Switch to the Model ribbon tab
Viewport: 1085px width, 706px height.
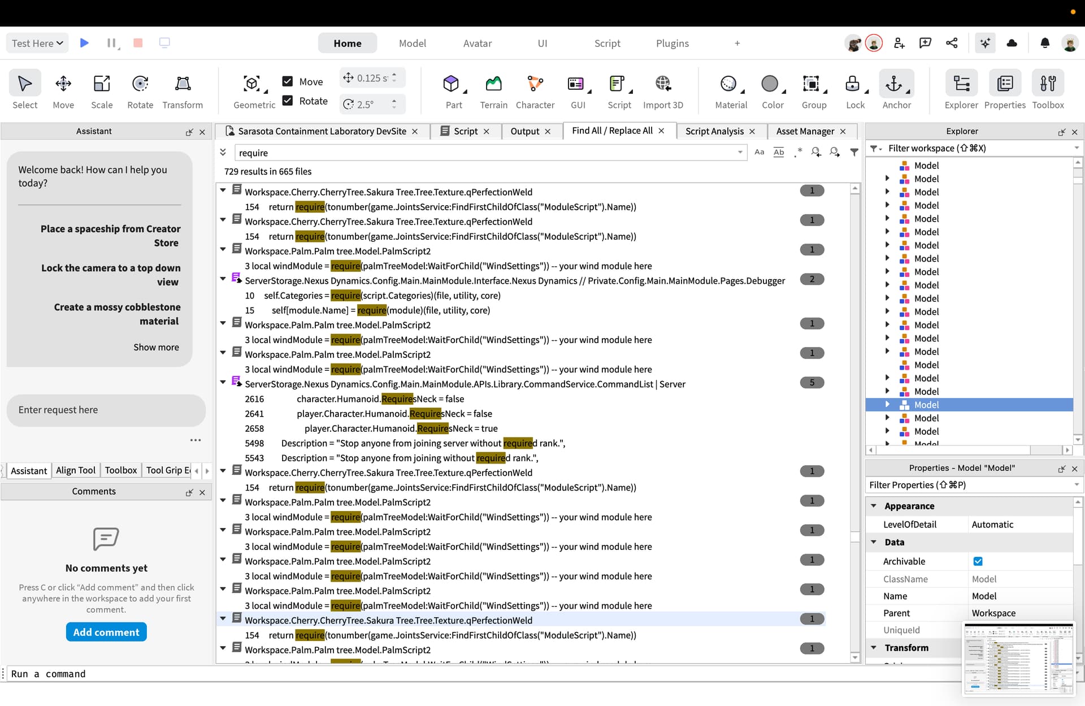(x=412, y=43)
